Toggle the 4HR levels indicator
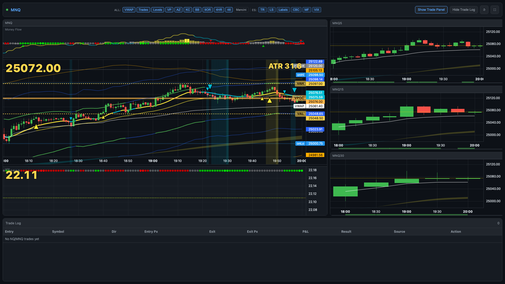Screen dimensions: 505x284 click(x=219, y=10)
